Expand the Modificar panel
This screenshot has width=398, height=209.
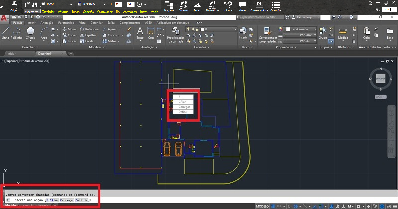tap(97, 47)
